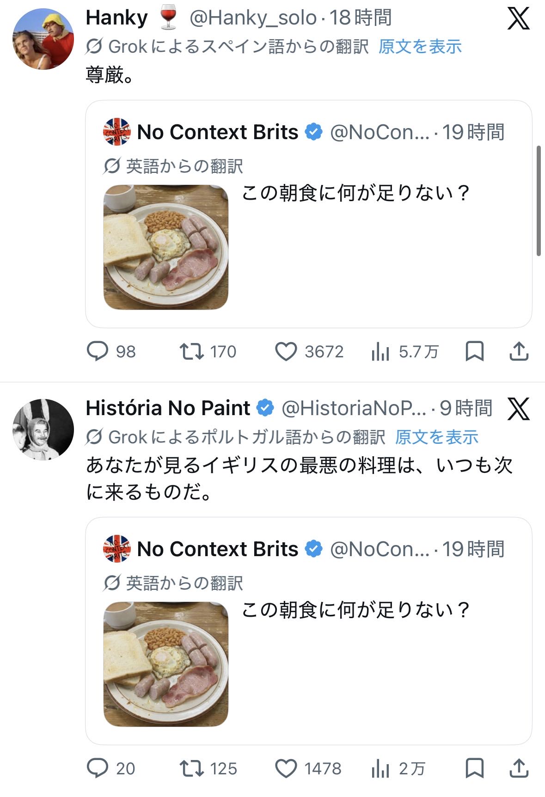
Task: Bookmark História No Paint's post
Action: [475, 768]
